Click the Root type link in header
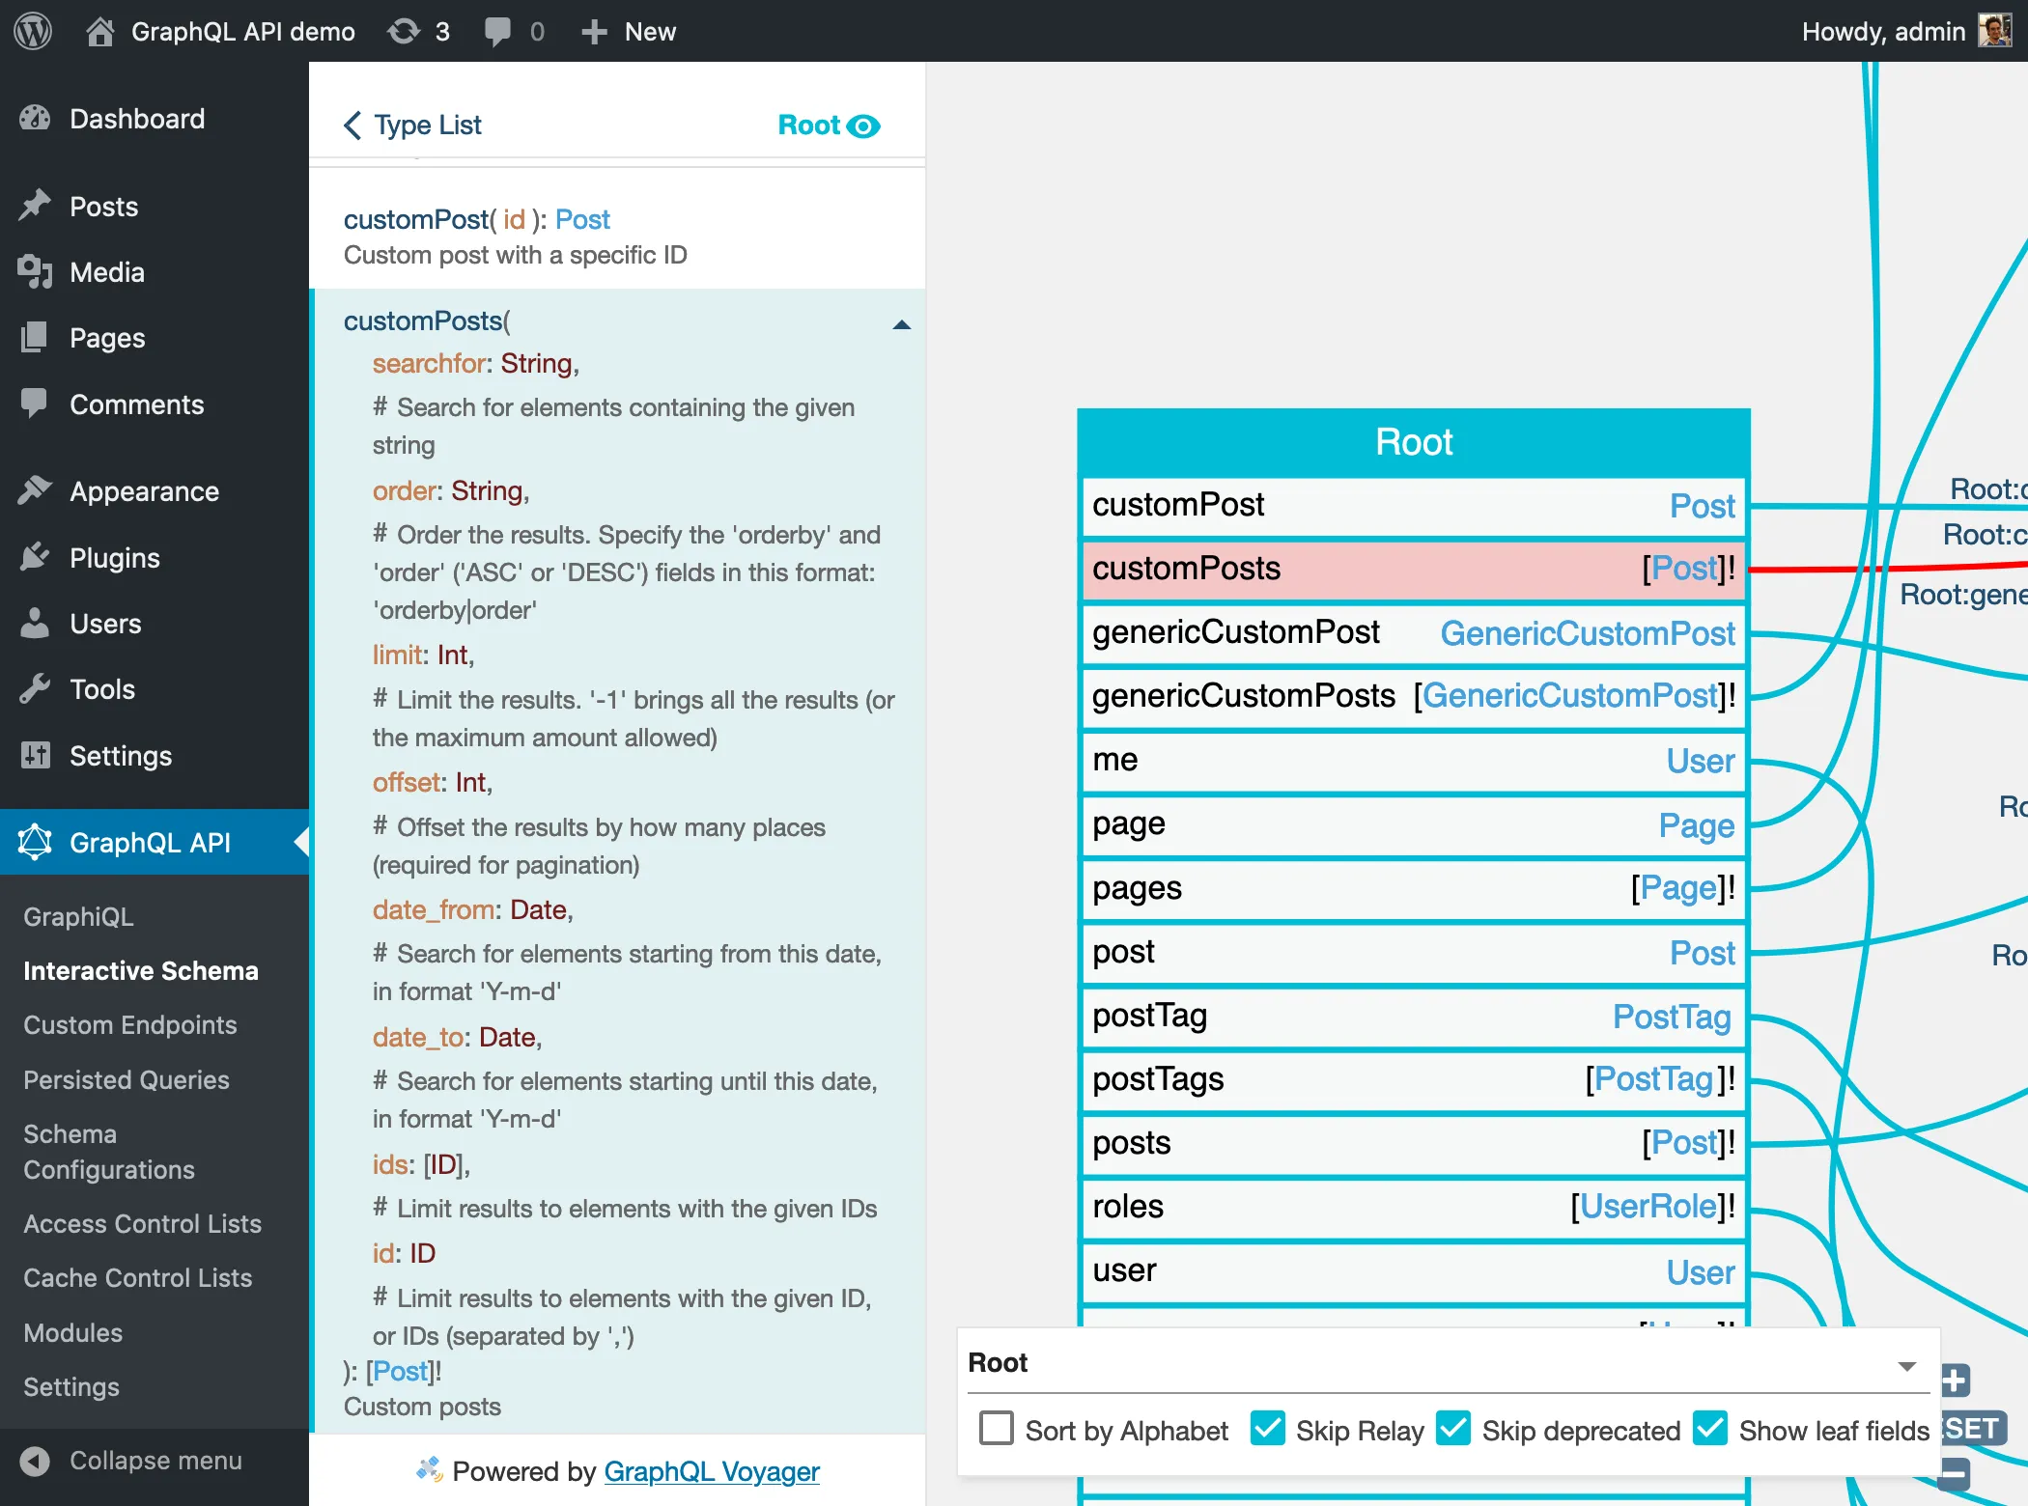Viewport: 2028px width, 1506px height. pos(809,125)
